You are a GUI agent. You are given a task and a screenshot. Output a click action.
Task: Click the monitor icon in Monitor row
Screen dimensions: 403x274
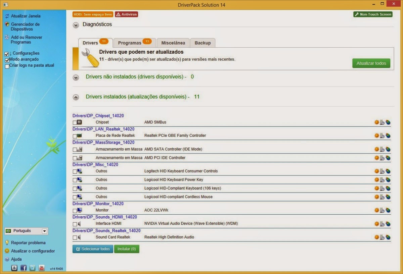[x=80, y=210]
